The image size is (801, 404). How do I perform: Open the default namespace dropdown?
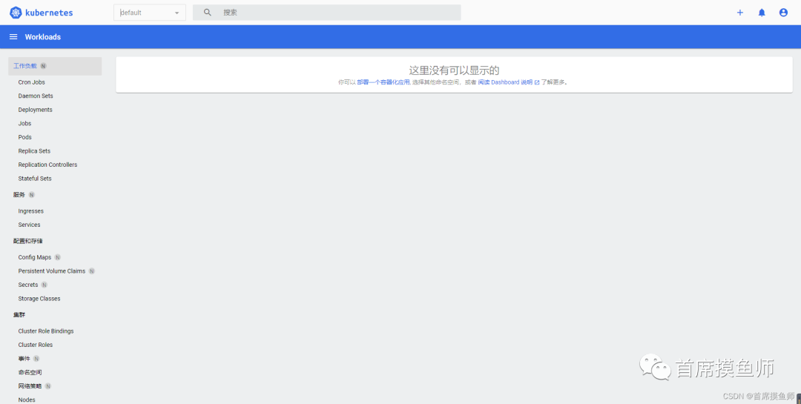[150, 13]
